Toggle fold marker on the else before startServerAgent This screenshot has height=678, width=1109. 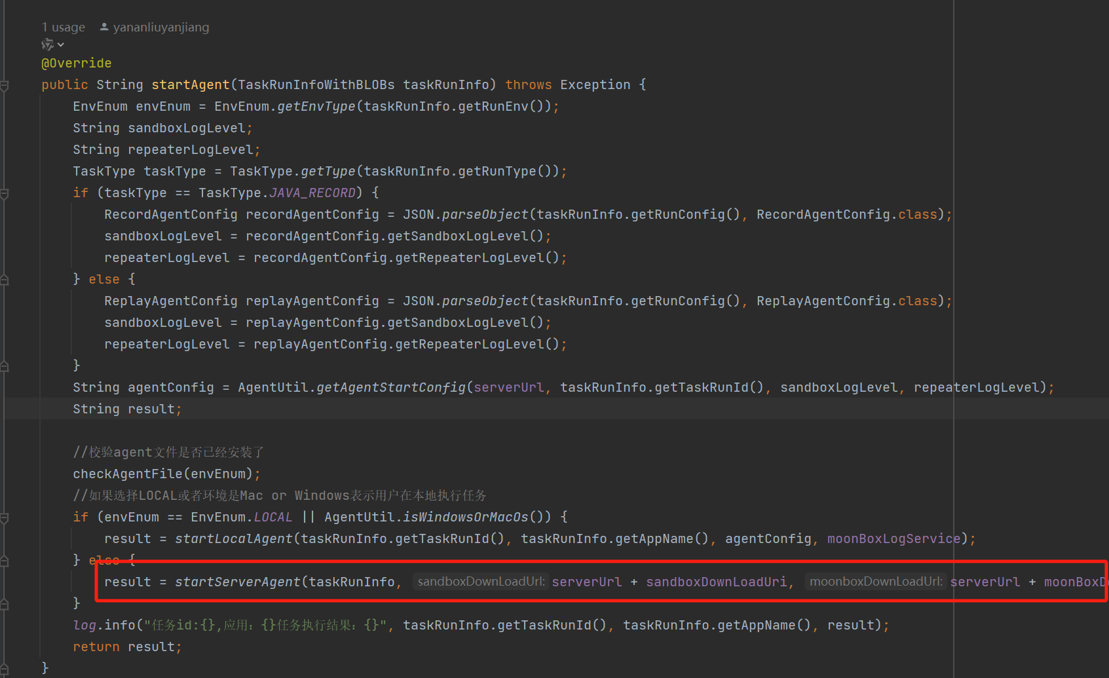click(5, 561)
